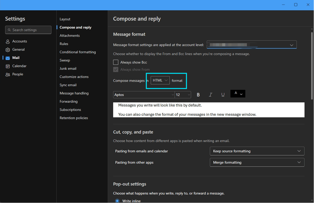The height and width of the screenshot is (203, 314).
Task: Select Compose and reply menu item
Action: (76, 27)
